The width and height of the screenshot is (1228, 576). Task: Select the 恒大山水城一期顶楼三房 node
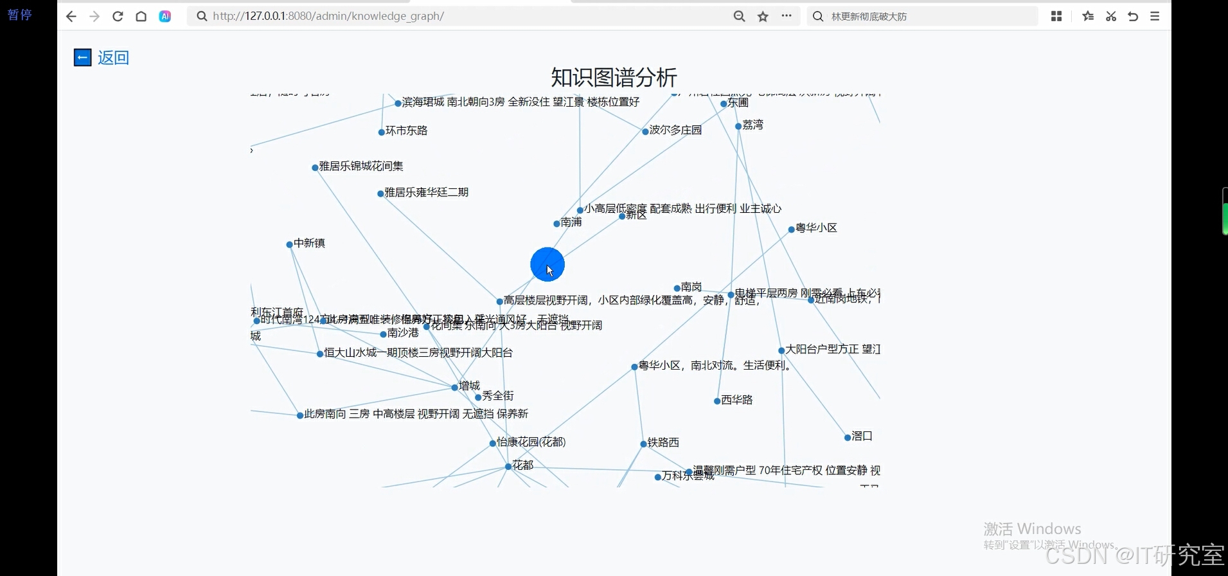coord(320,354)
